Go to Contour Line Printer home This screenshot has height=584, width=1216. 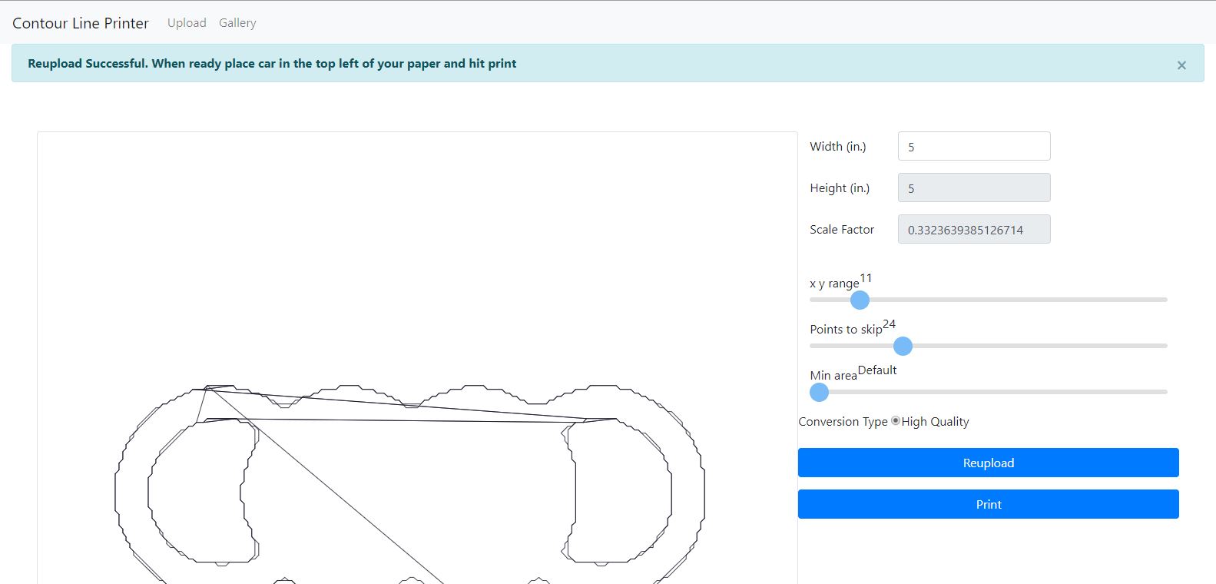coord(81,23)
